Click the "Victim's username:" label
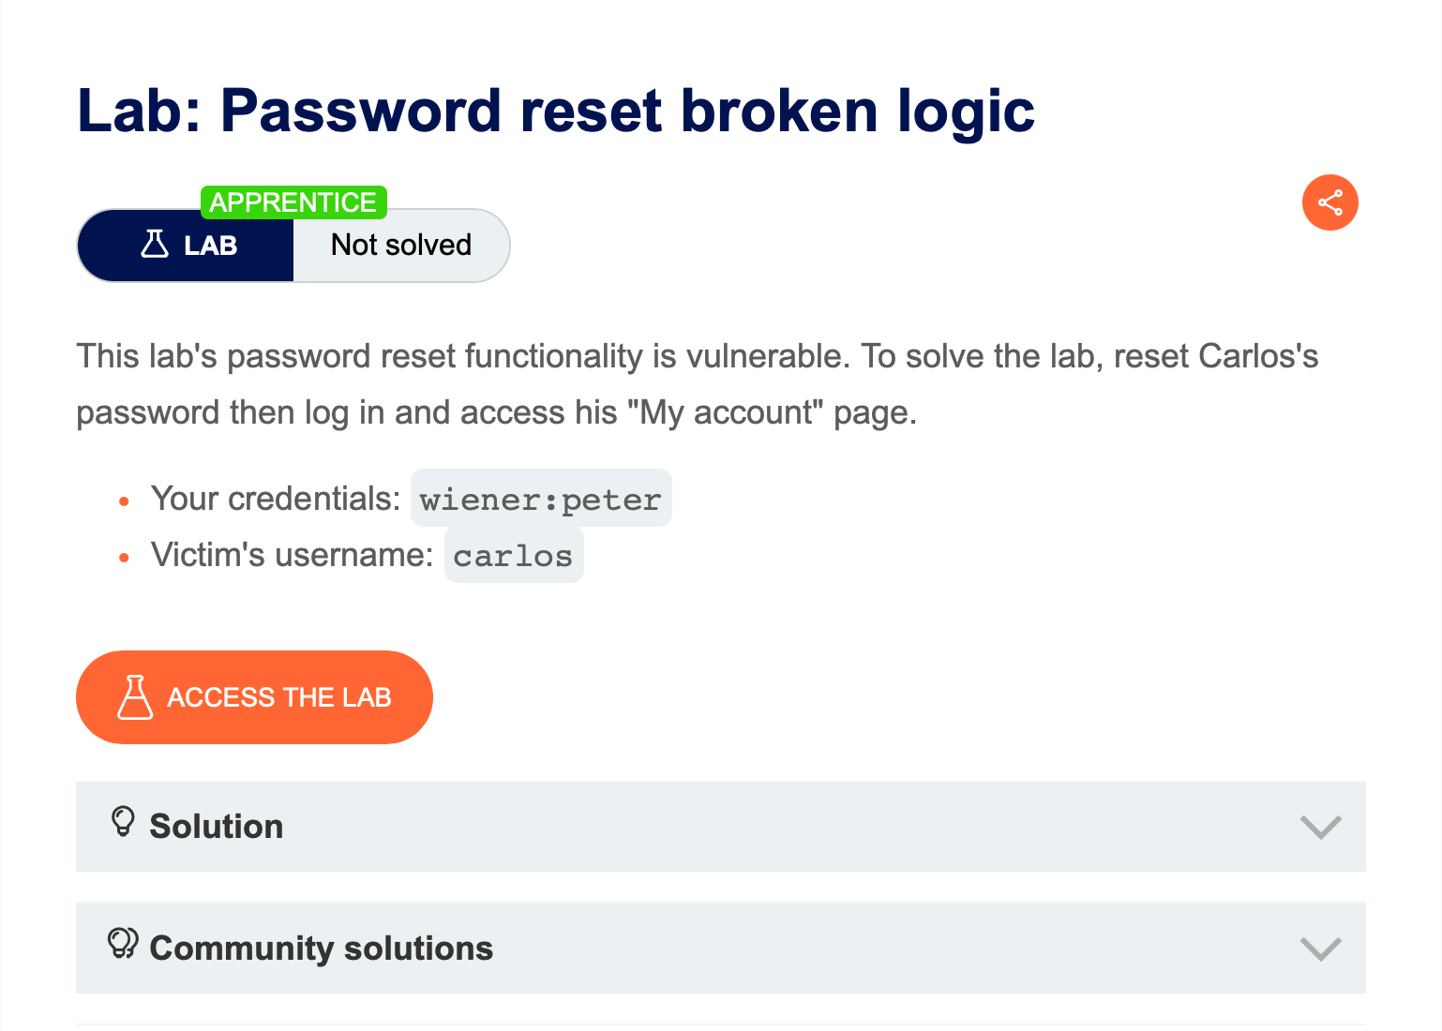 coord(292,555)
